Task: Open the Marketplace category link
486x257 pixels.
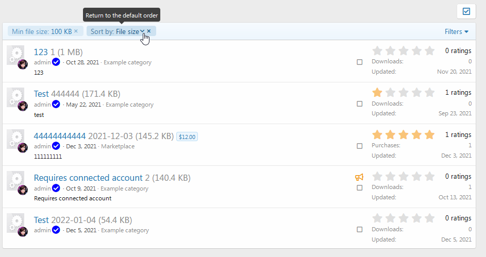Action: (118, 146)
